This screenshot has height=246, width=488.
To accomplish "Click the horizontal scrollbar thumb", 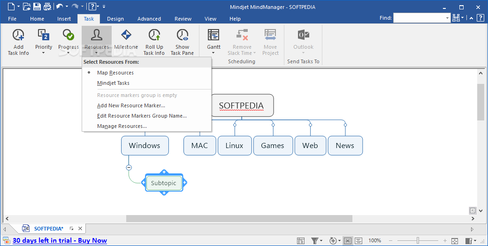I will coord(239,219).
